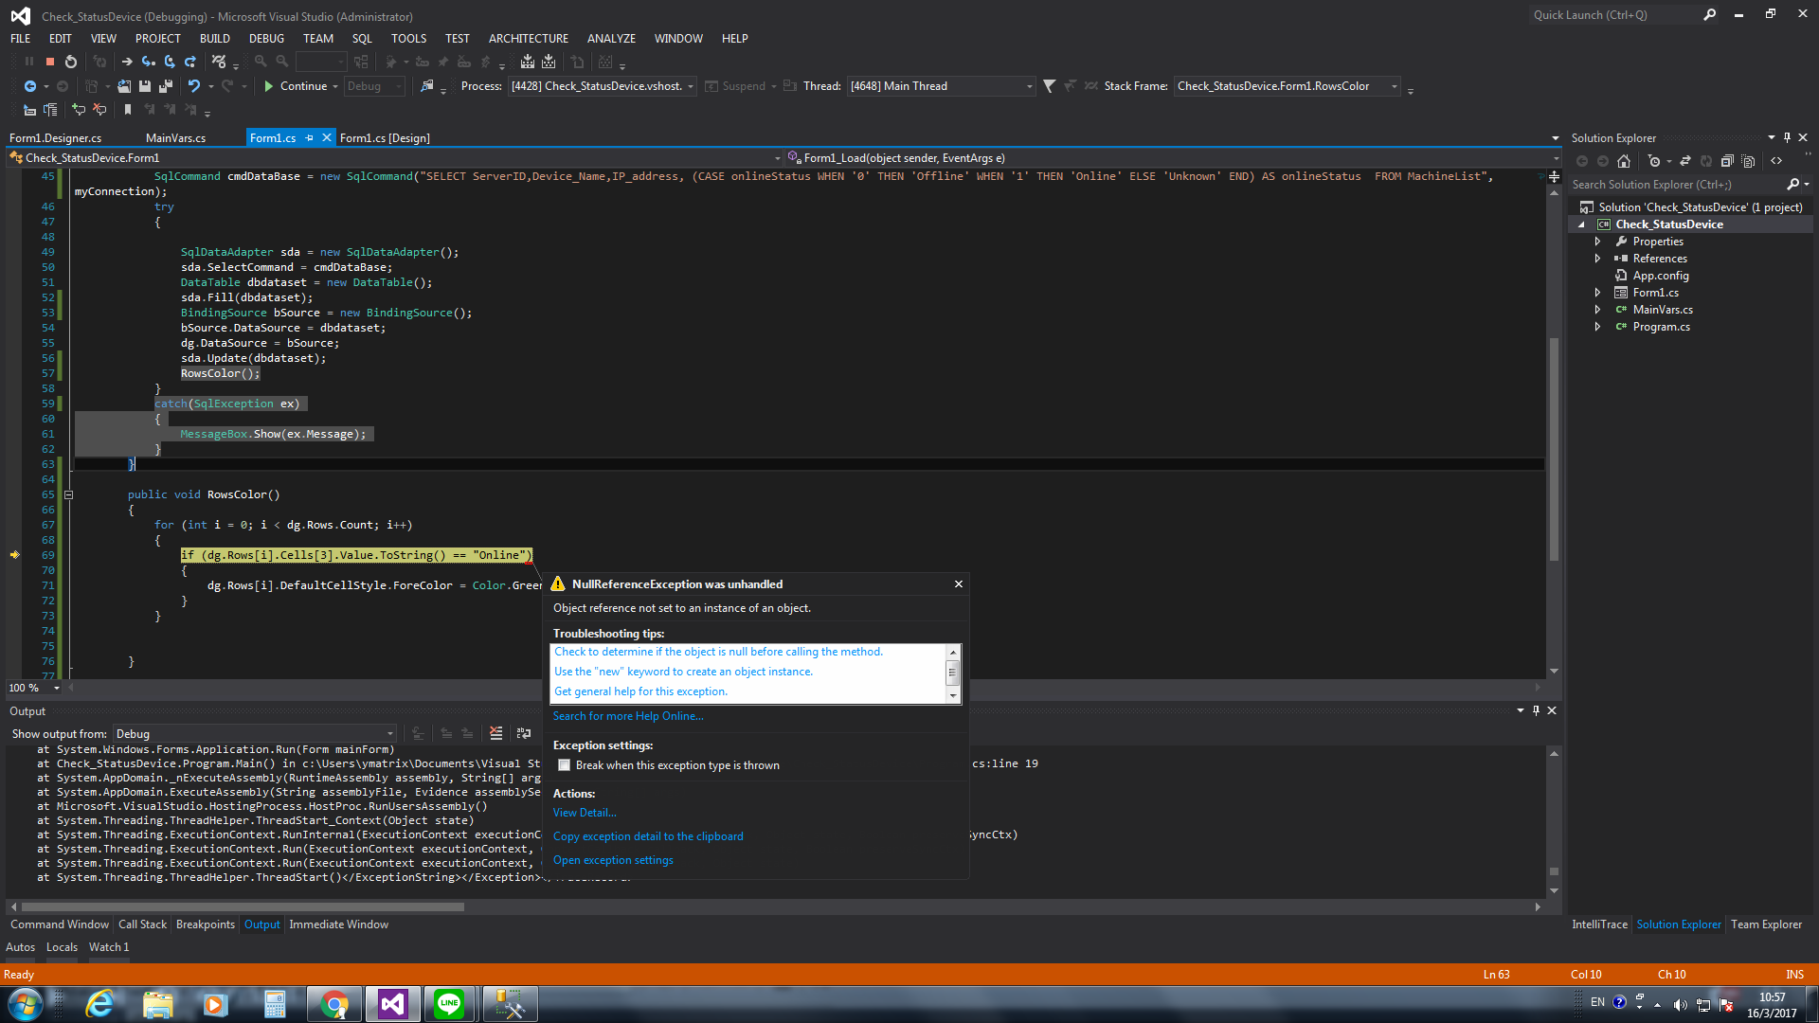Viewport: 1819px width, 1023px height.
Task: Click Sync with Active Document in Solution Explorer
Action: 1685,161
